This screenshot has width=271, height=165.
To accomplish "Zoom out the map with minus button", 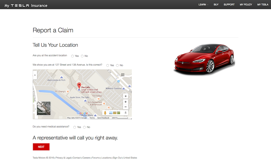I will [x=125, y=107].
